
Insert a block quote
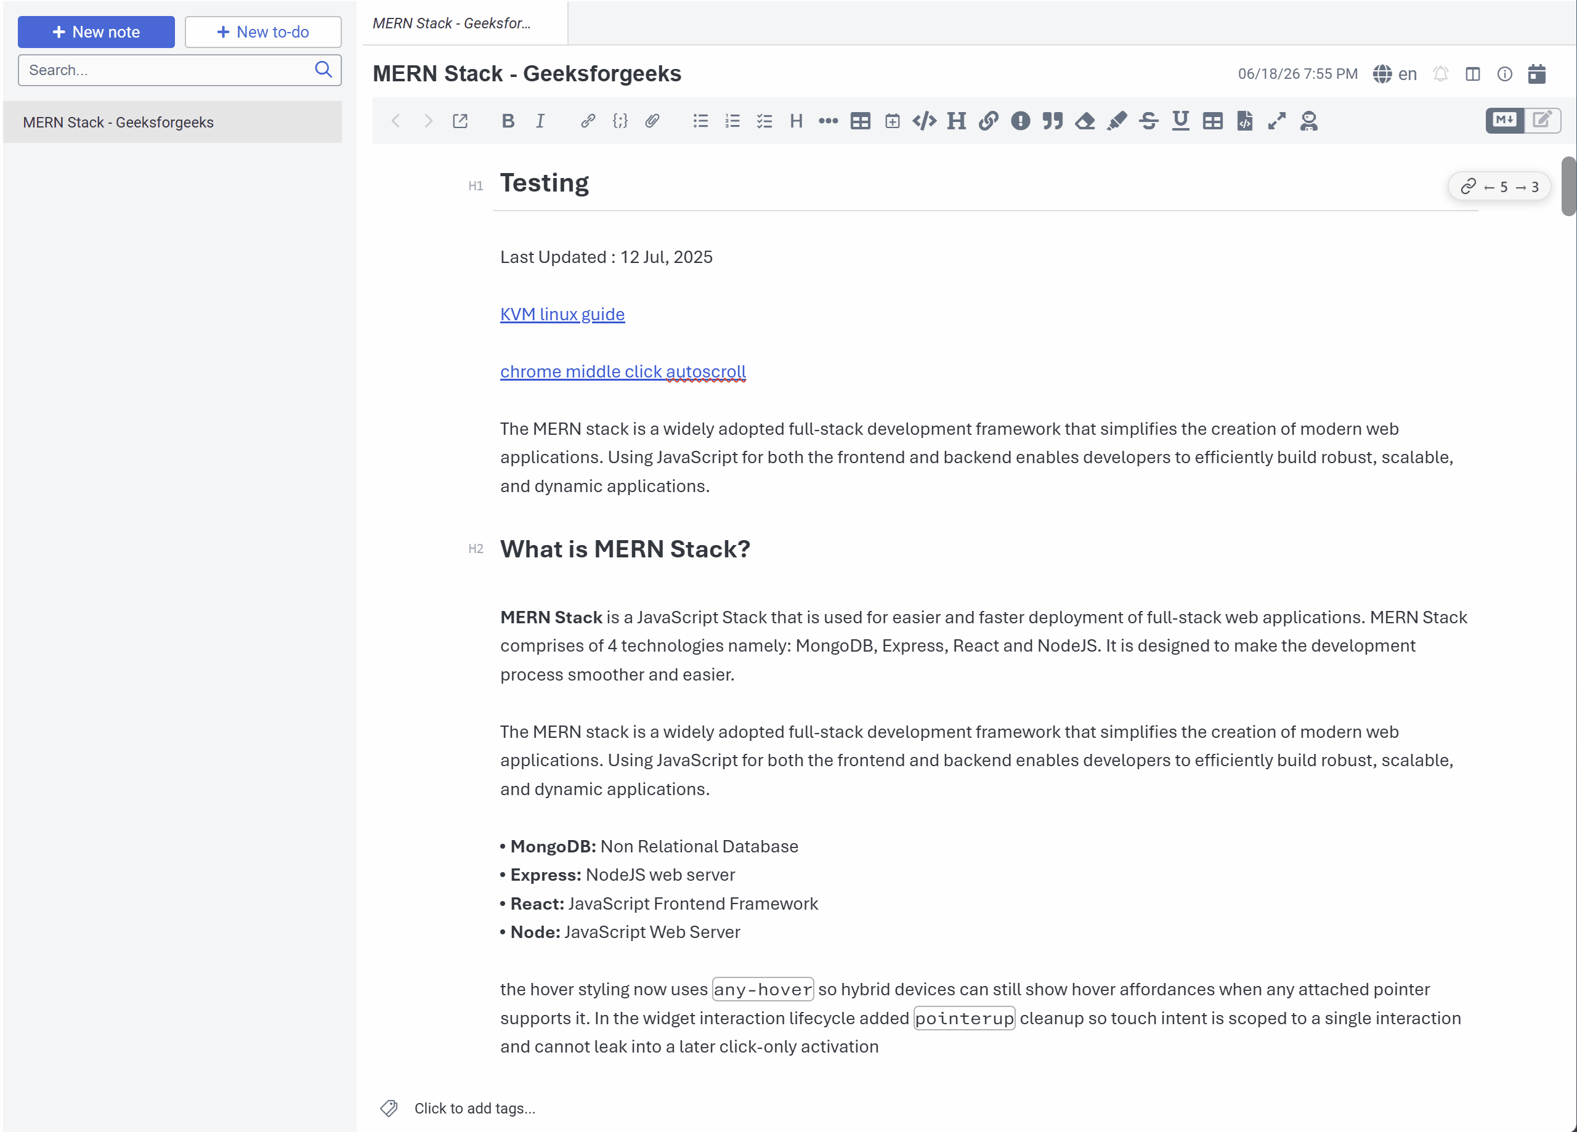click(1053, 121)
